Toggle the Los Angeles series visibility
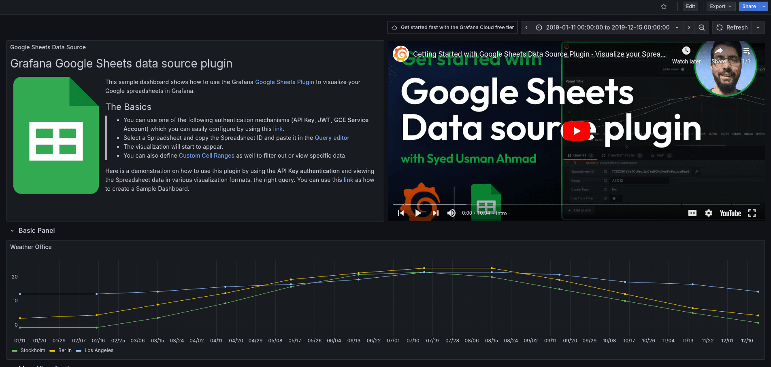This screenshot has height=367, width=771. pos(98,350)
